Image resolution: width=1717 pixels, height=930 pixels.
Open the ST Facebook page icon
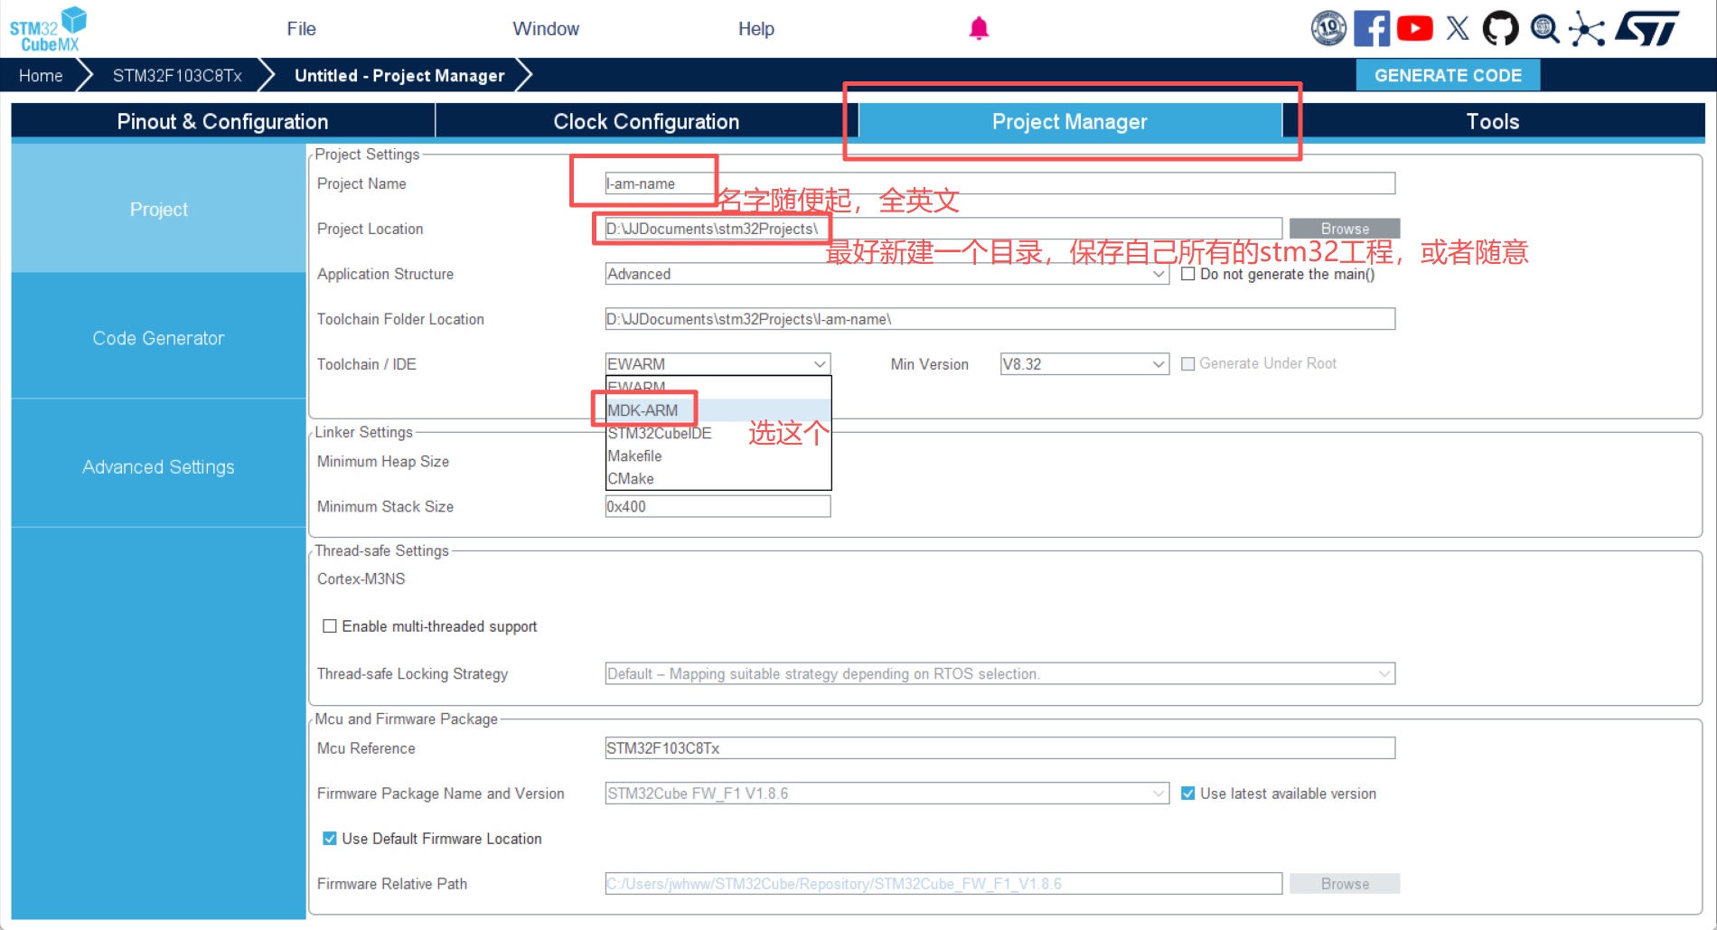1372,29
